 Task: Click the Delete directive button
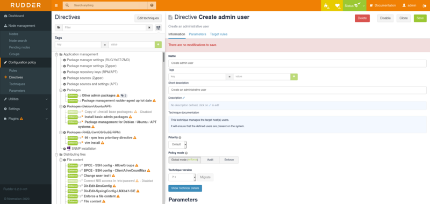(x=362, y=18)
